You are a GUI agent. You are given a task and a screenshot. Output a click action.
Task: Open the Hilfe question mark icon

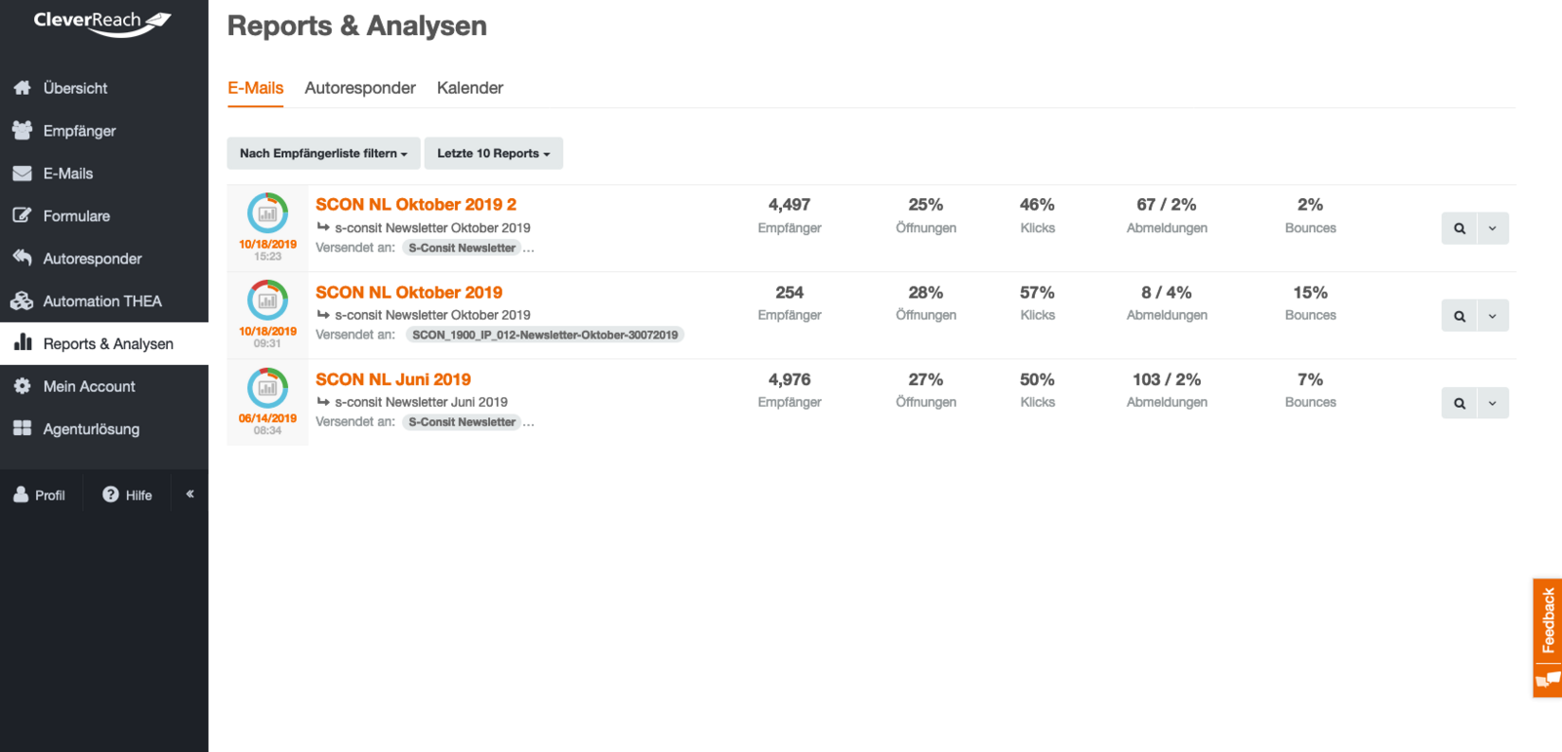point(110,495)
